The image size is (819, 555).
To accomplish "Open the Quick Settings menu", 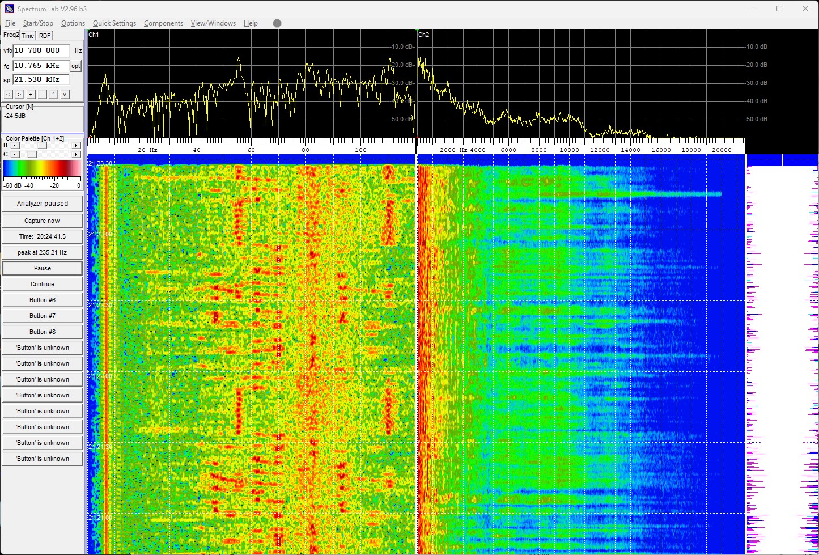I will pyautogui.click(x=114, y=23).
